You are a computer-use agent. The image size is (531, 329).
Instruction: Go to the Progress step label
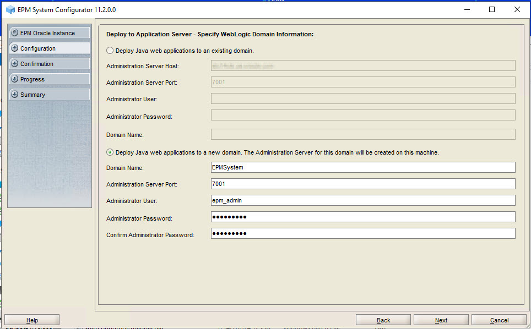tap(32, 79)
